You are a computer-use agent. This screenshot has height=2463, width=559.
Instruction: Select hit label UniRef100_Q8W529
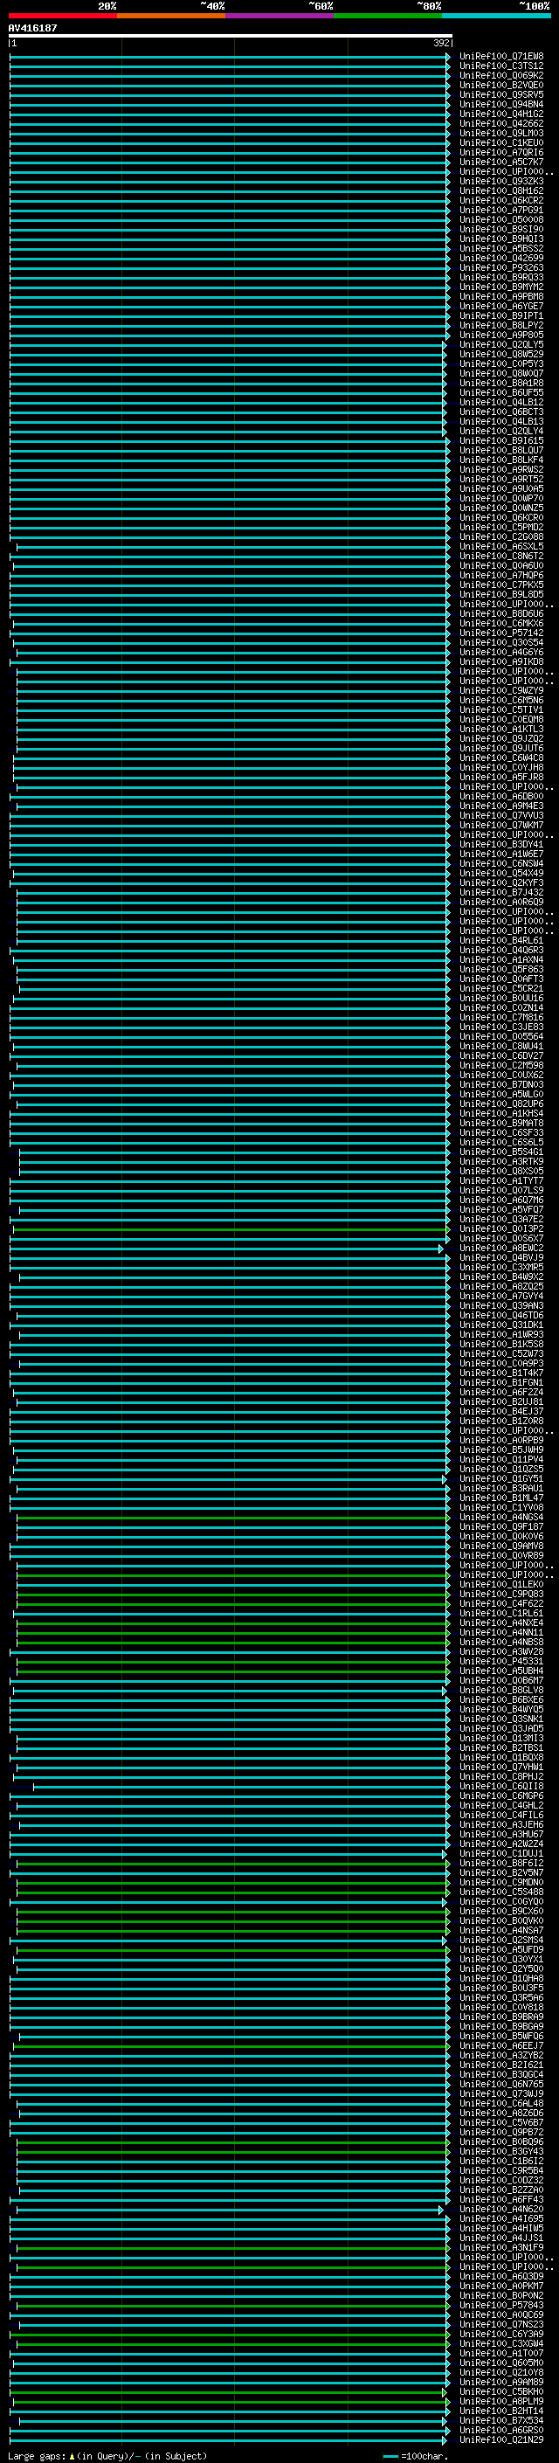click(501, 355)
